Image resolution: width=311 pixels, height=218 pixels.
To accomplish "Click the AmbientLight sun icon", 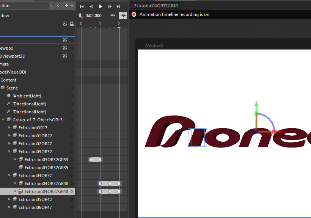I will (x=8, y=96).
